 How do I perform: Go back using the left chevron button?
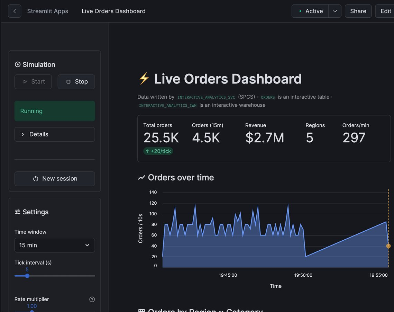tap(15, 11)
